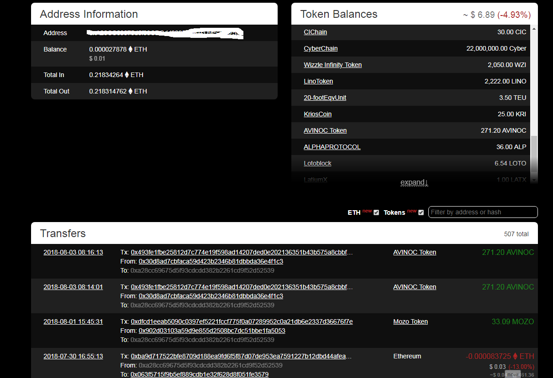
Task: Click the -0.000083725 ETH amount
Action: pyautogui.click(x=500, y=356)
